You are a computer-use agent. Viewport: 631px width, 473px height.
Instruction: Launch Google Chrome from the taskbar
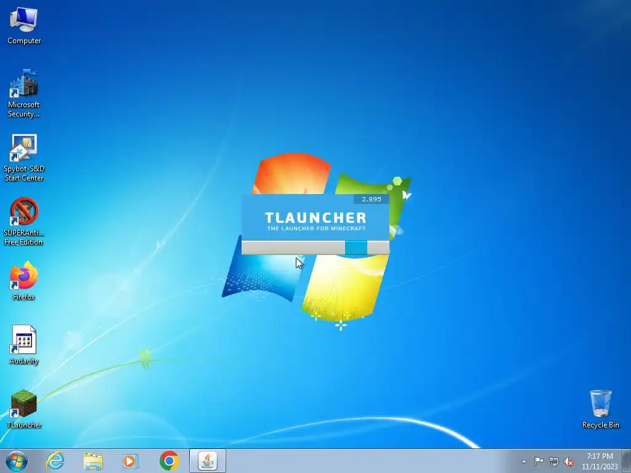(x=169, y=461)
